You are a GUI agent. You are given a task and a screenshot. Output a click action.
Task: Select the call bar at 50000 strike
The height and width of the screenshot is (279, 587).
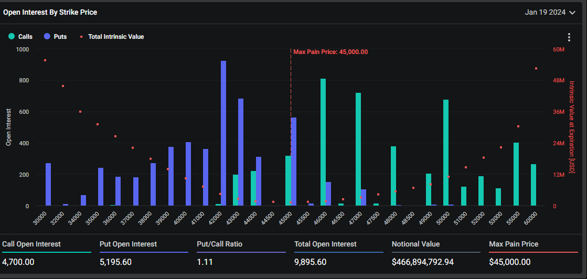(446, 153)
